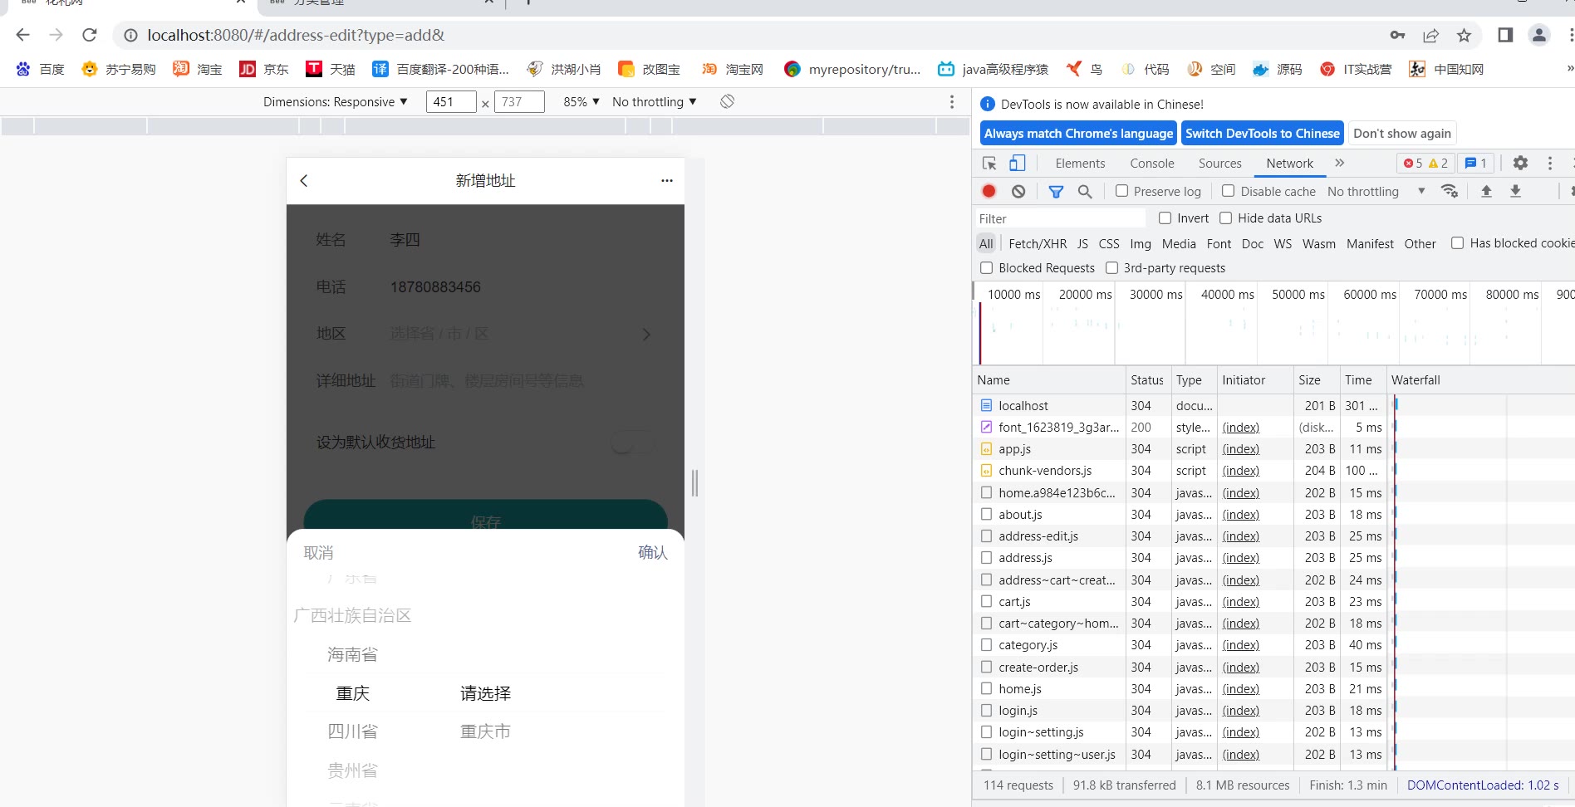
Task: Open the share page icon
Action: click(x=1430, y=35)
